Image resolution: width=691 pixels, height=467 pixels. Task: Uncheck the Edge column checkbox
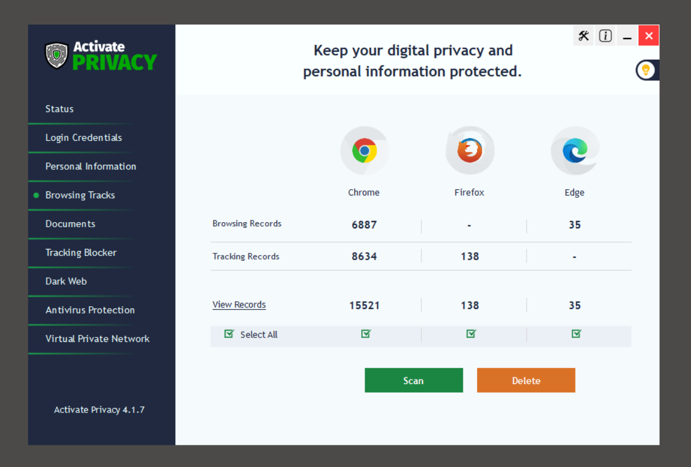(x=576, y=334)
